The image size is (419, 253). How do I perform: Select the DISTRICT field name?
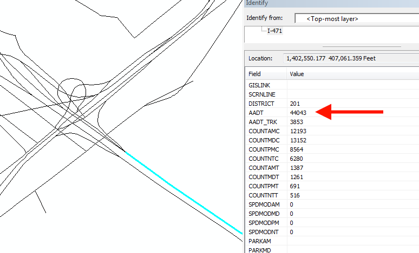click(x=261, y=104)
